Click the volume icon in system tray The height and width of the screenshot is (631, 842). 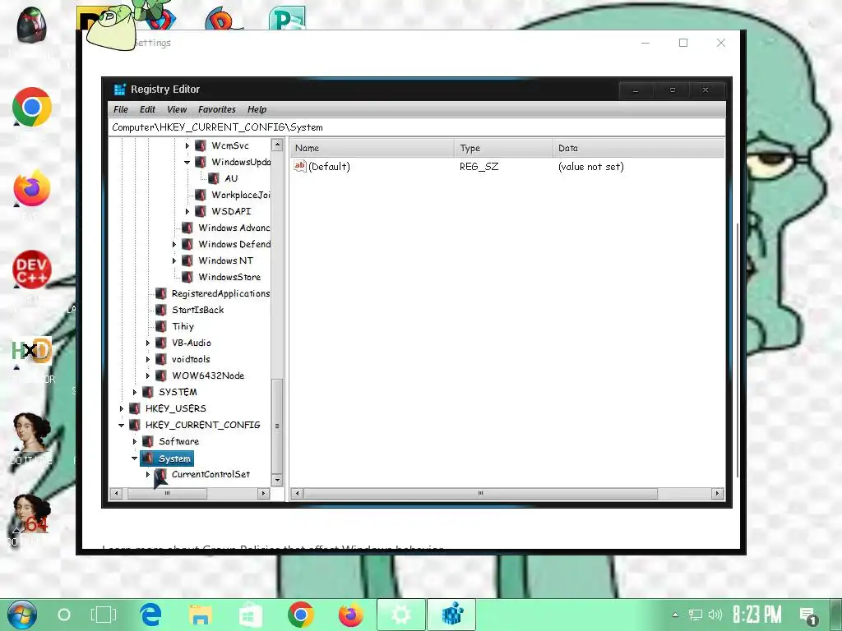(715, 615)
